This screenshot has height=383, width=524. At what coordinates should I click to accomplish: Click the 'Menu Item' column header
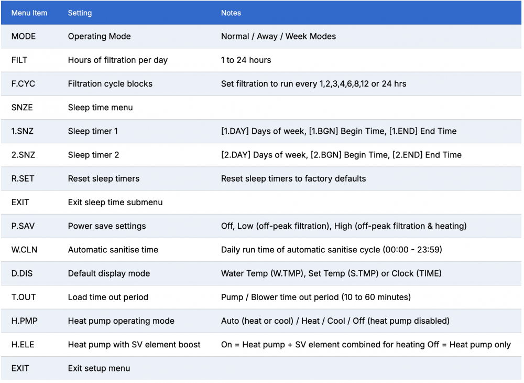(29, 13)
